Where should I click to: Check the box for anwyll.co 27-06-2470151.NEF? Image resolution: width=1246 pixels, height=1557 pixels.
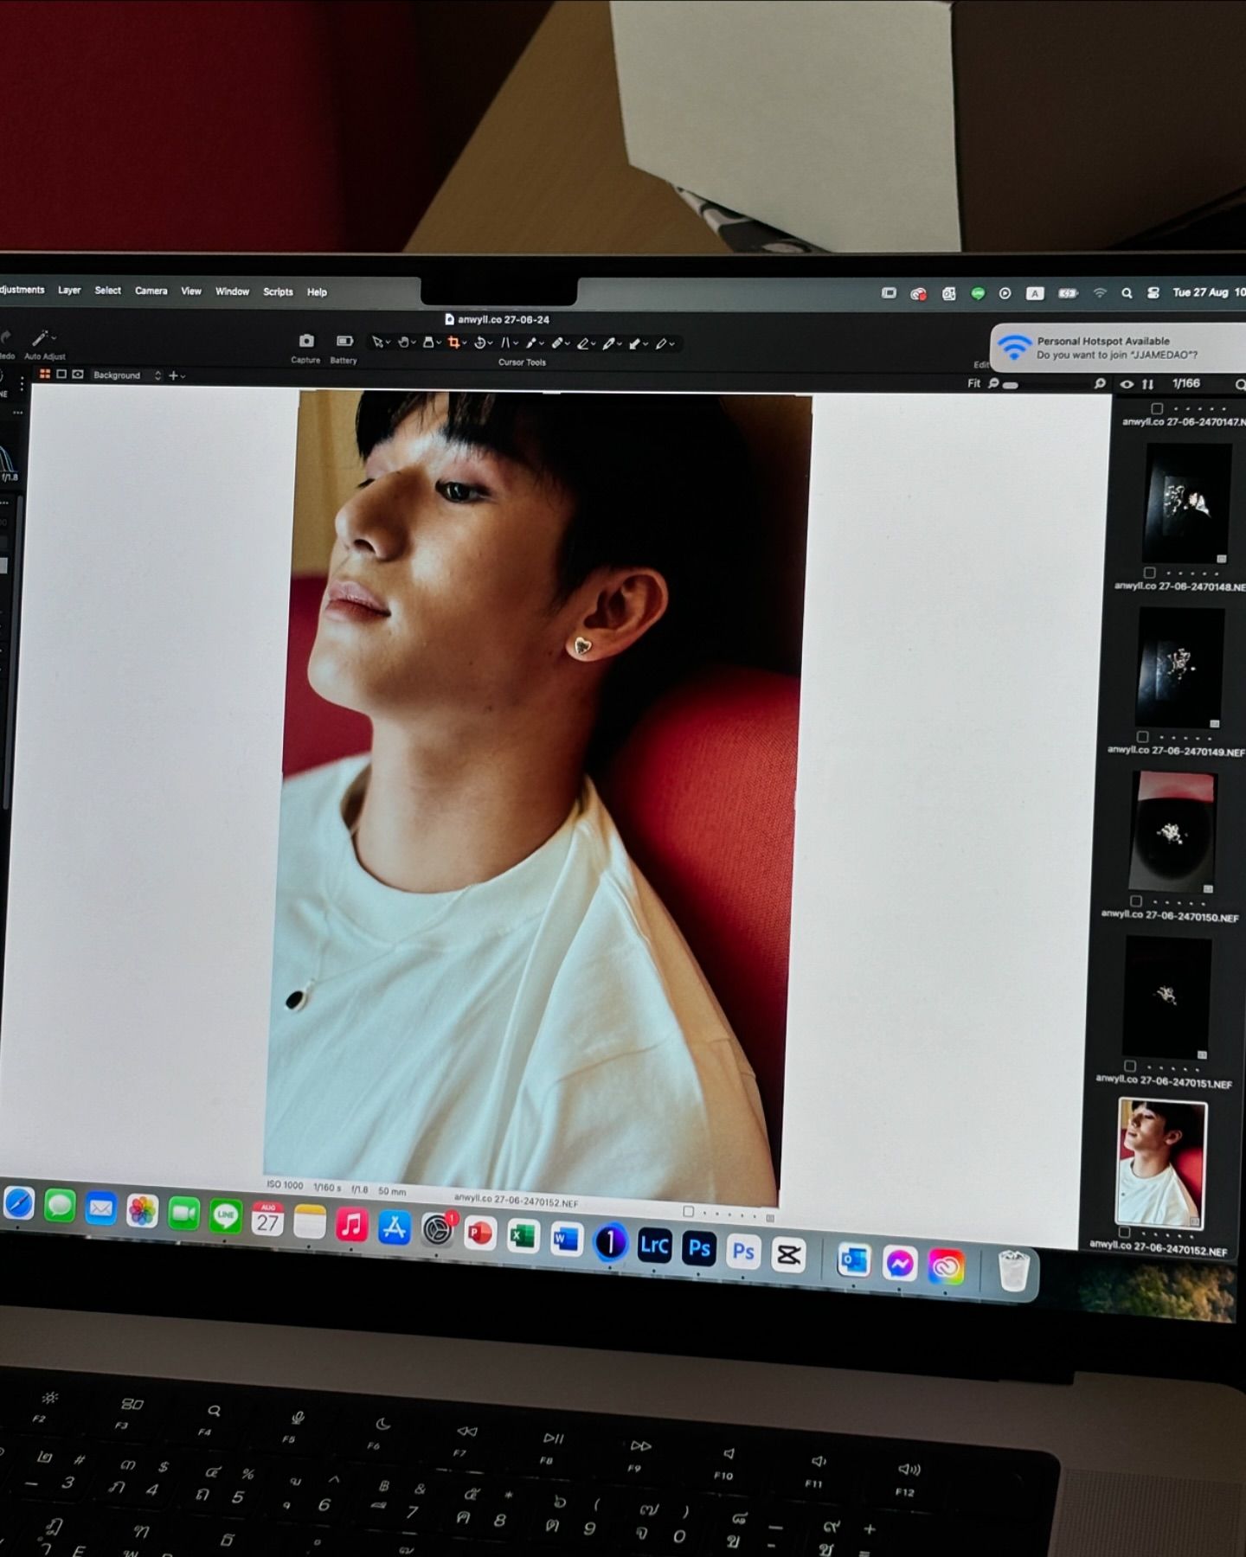point(1130,1067)
